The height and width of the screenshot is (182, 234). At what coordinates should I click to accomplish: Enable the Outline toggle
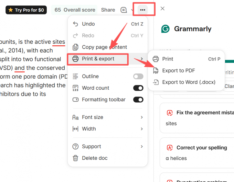click(x=138, y=76)
